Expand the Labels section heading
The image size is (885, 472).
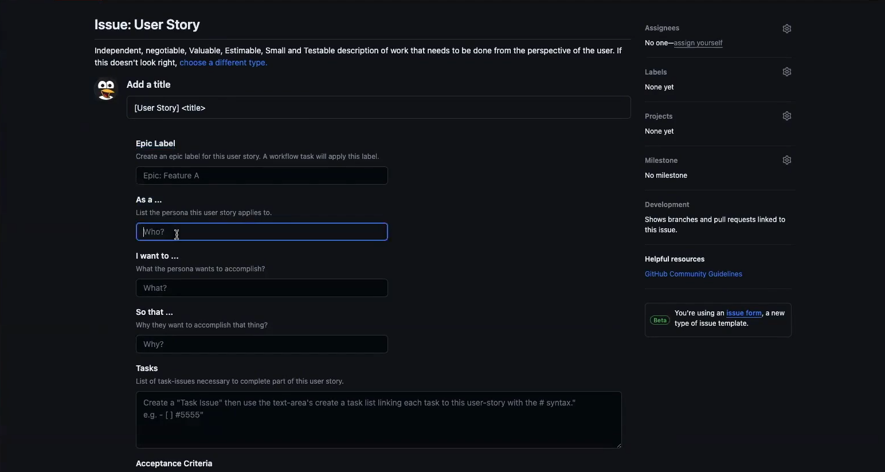(656, 72)
